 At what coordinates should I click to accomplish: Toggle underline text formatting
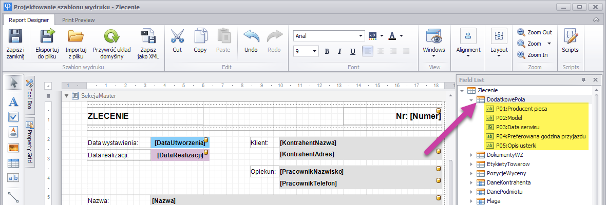point(352,51)
